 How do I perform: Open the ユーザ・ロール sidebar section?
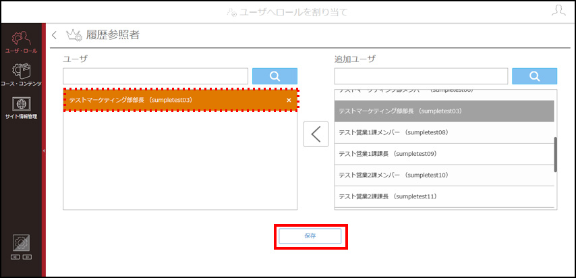pyautogui.click(x=21, y=43)
